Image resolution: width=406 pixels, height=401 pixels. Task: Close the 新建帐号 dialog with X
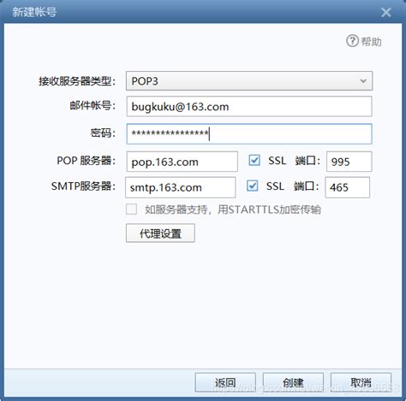[386, 12]
